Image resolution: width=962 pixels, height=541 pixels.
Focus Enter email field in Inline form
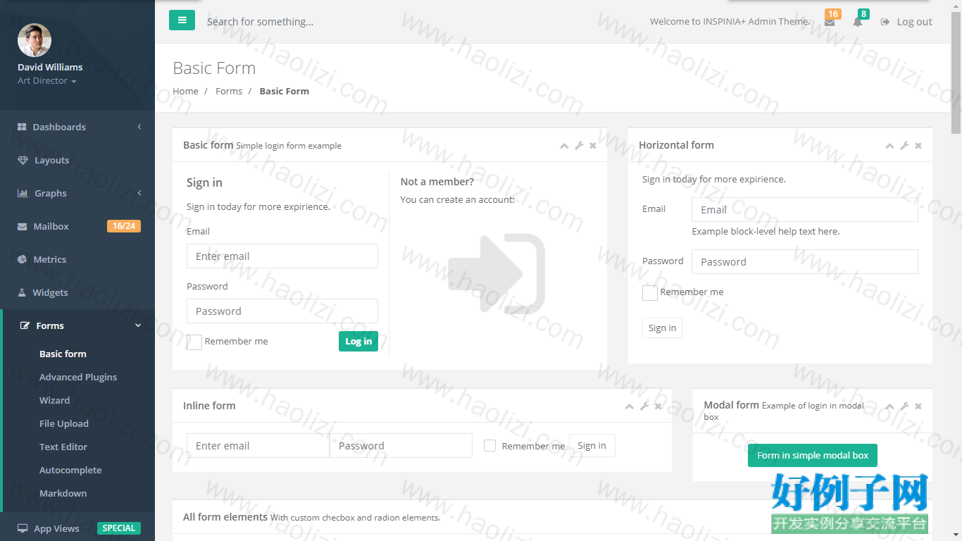pos(258,446)
